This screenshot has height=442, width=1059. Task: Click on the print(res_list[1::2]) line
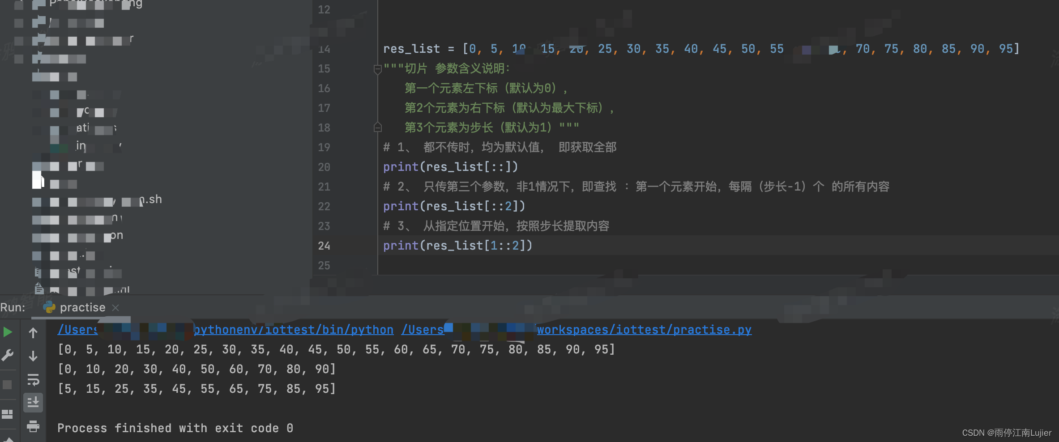(458, 246)
